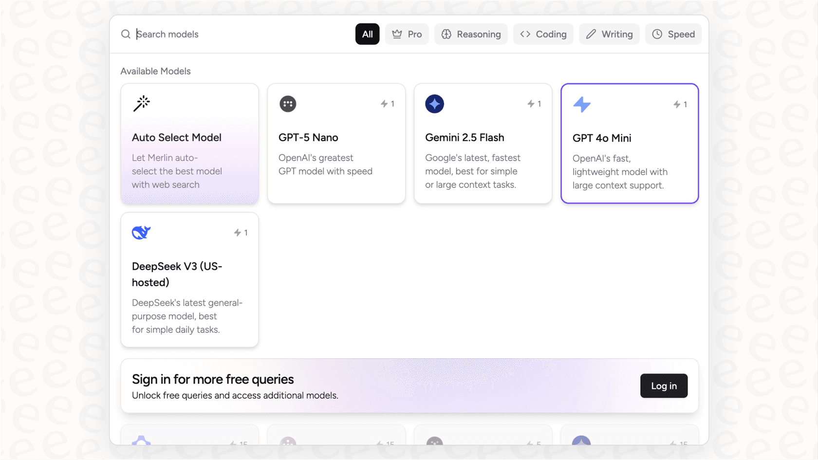The width and height of the screenshot is (818, 460).
Task: Click the DeepSeek whale icon
Action: [x=141, y=232]
